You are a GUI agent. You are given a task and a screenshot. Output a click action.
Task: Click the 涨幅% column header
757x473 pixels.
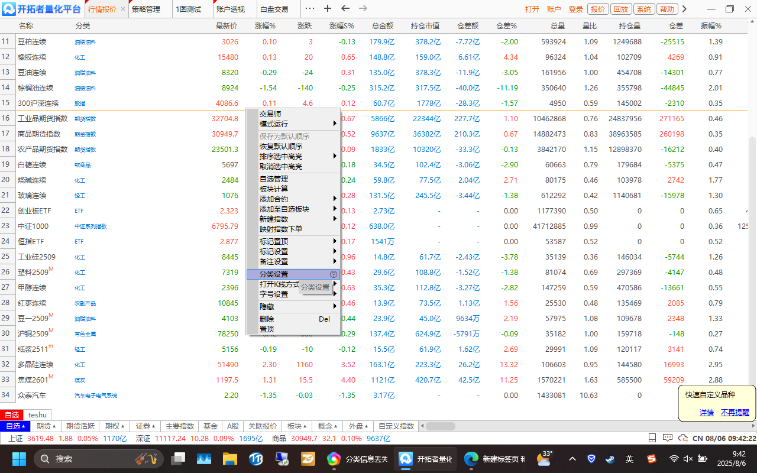(266, 26)
